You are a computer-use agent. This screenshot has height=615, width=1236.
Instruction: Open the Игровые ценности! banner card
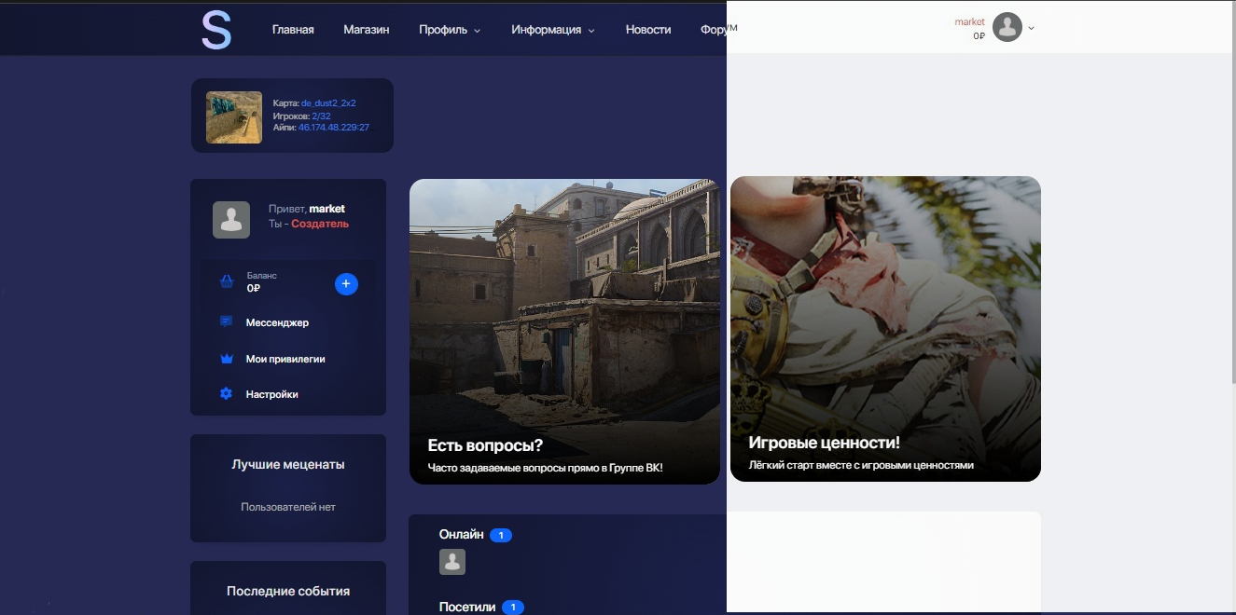[885, 329]
